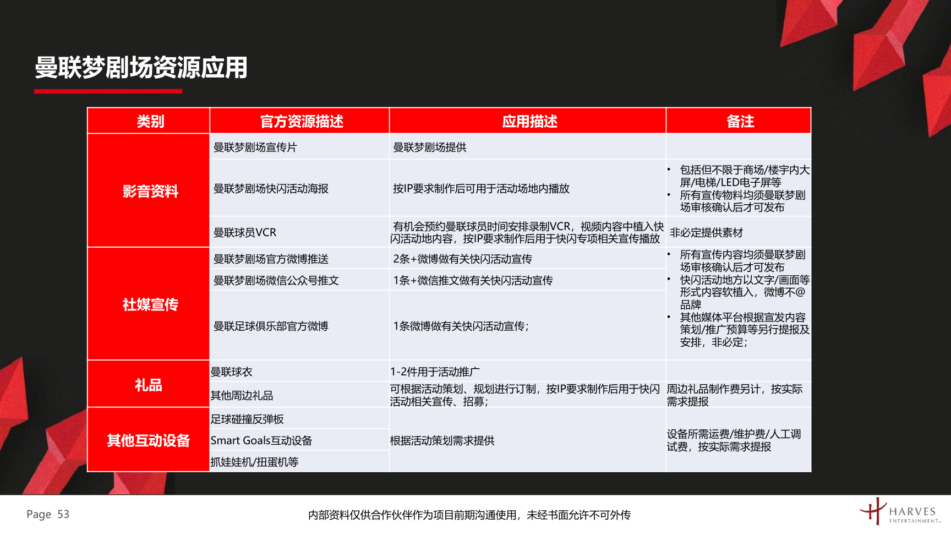Select the slide title 曼联梦剧场资源应用
Image resolution: width=951 pixels, height=535 pixels.
(141, 68)
